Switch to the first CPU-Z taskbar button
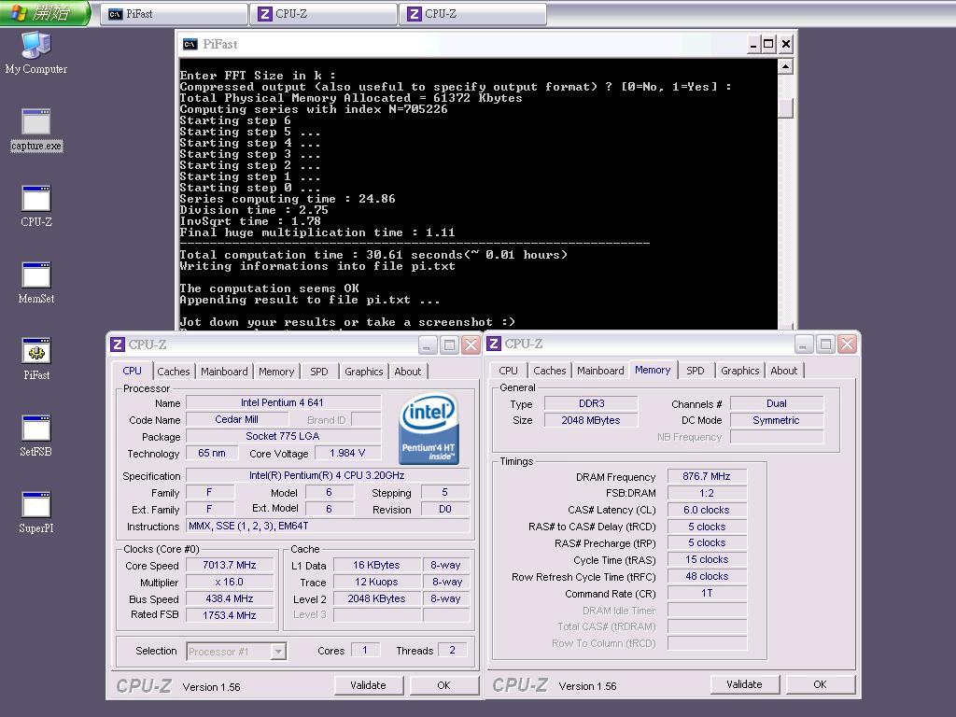 [x=323, y=14]
